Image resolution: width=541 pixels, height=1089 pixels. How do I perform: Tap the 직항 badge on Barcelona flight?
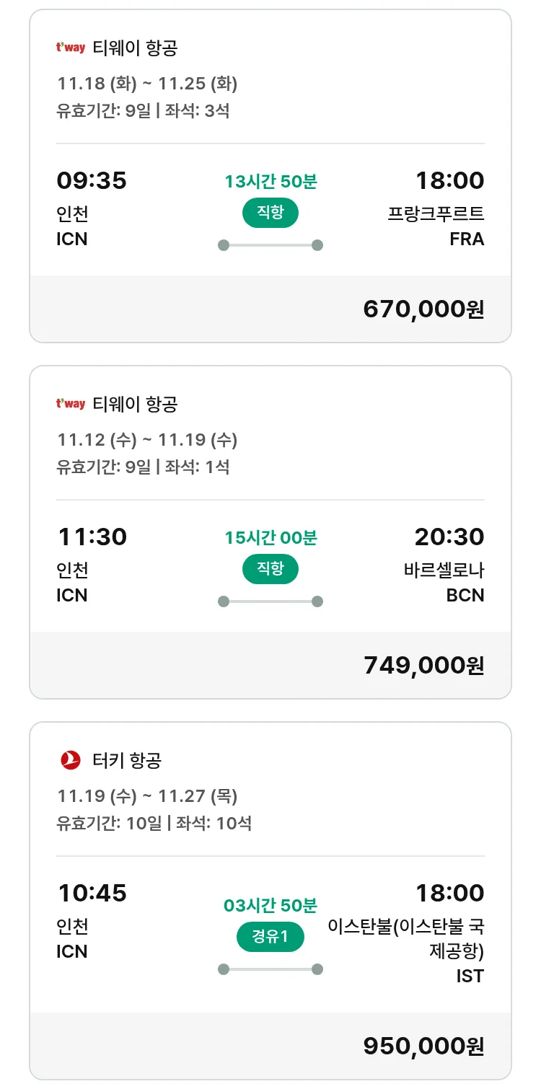pos(270,569)
